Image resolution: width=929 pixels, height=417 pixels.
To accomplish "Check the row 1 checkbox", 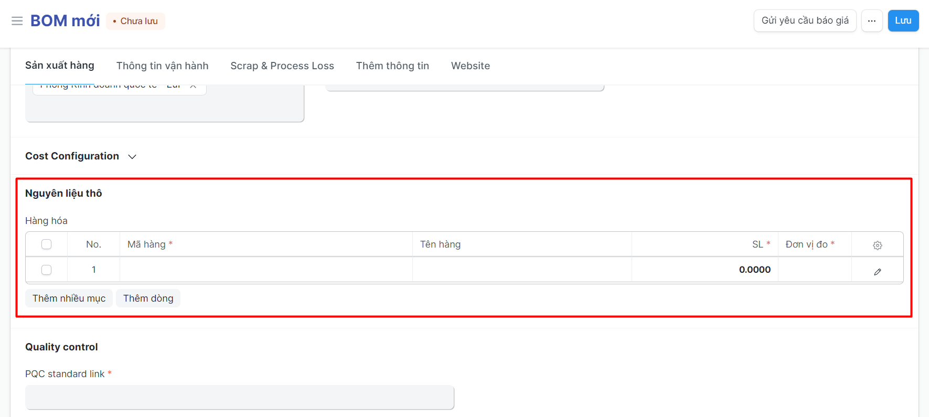I will (47, 270).
